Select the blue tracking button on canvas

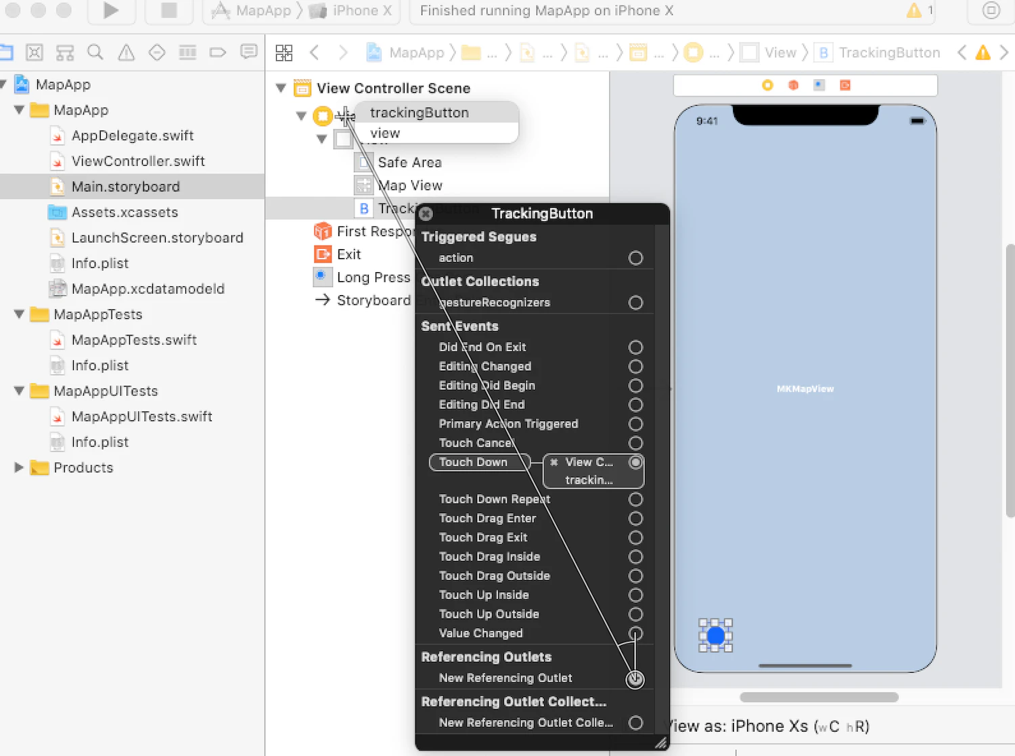click(715, 636)
